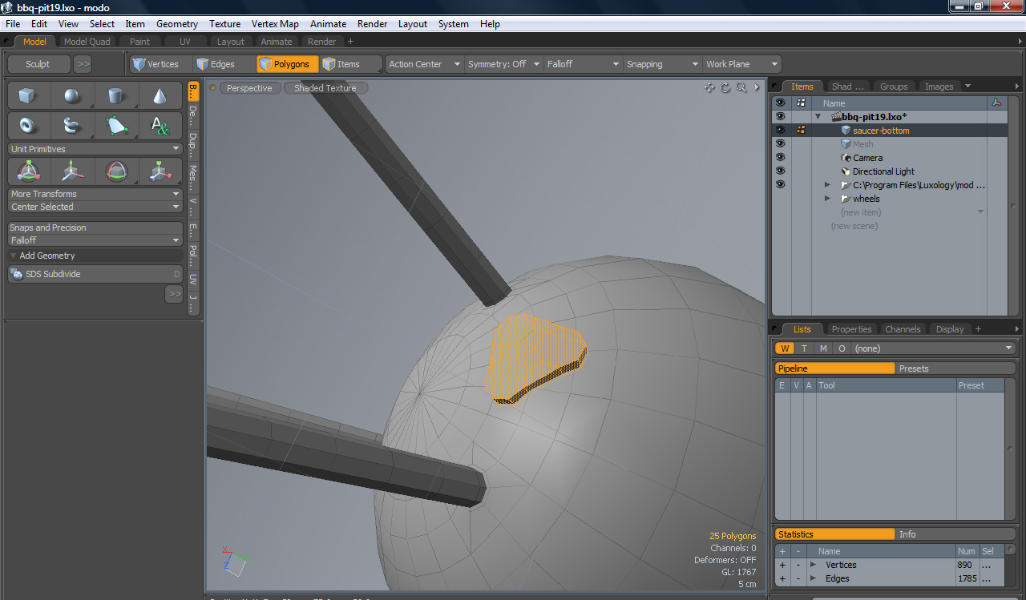Open the Work Plane dropdown
Screen dimensions: 1026x600
point(741,64)
